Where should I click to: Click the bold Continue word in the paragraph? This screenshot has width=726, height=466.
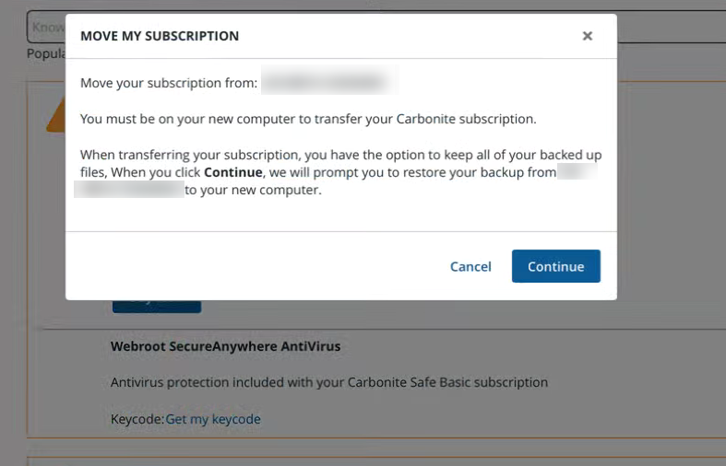232,172
